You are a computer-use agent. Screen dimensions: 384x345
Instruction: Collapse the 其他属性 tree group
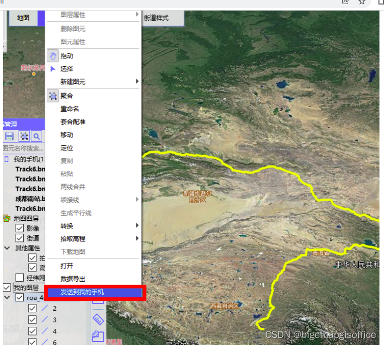[7, 248]
